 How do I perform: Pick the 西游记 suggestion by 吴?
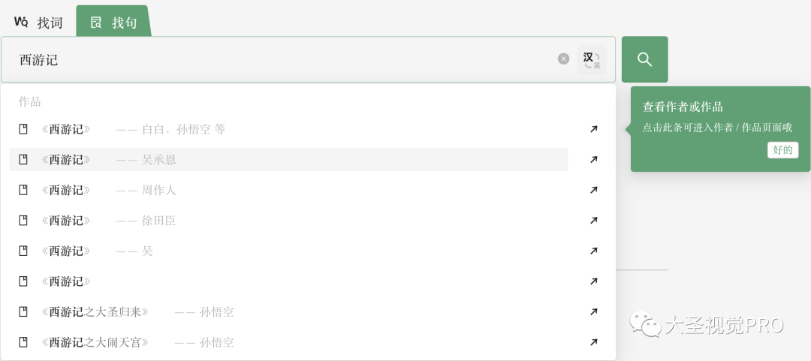[x=98, y=251]
